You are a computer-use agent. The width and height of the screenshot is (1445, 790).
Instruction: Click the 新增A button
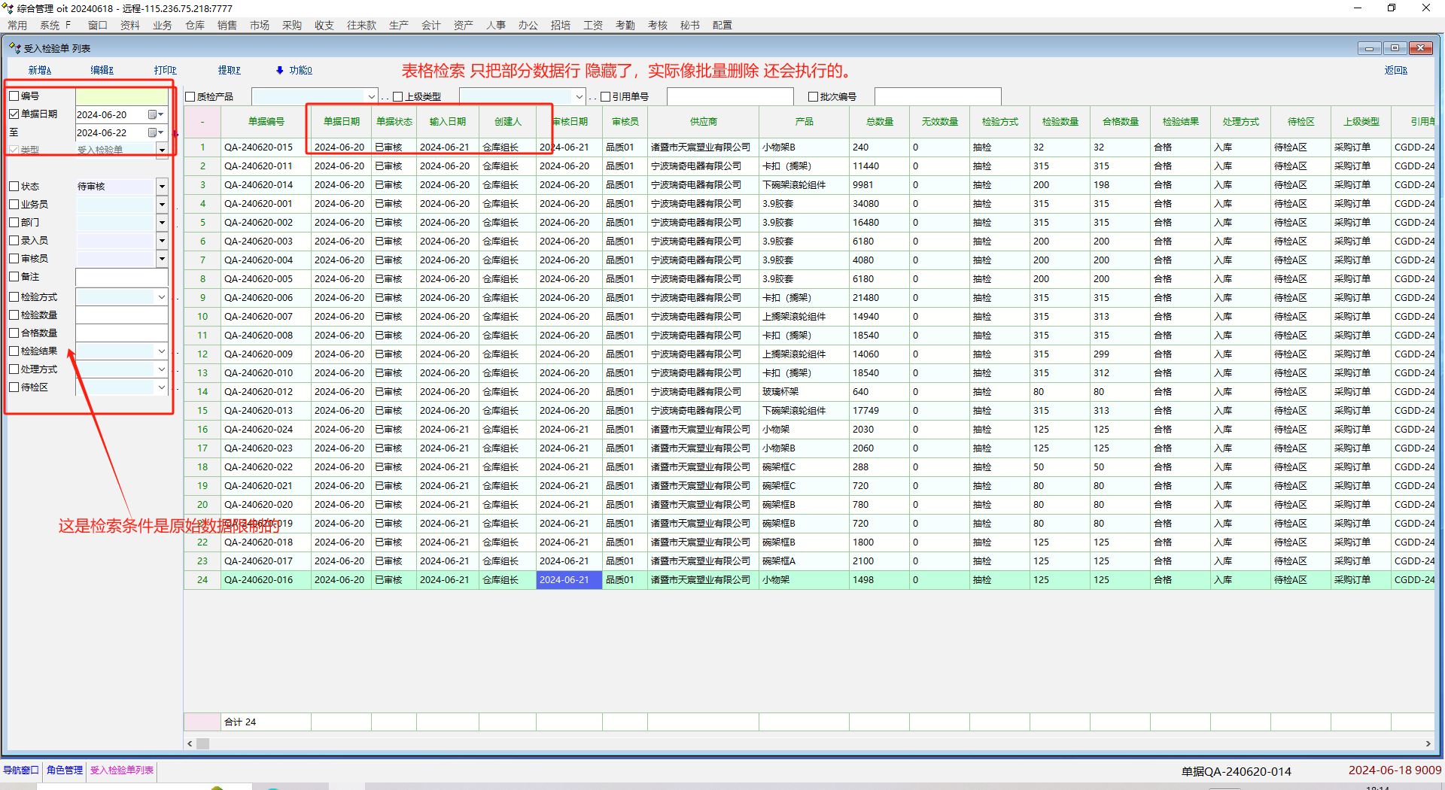point(40,70)
